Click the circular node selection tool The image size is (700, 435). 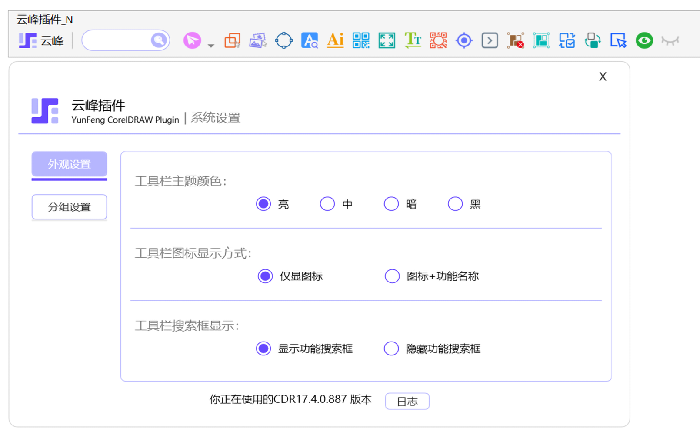point(283,40)
